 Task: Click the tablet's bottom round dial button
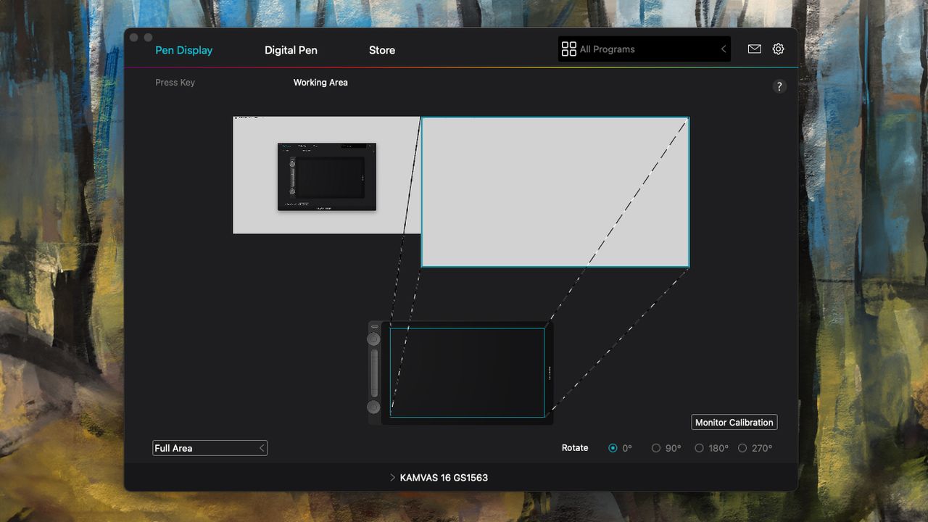tap(373, 407)
